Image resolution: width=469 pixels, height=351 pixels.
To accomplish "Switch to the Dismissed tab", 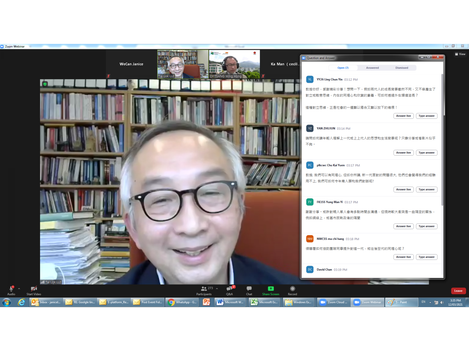I will (x=402, y=68).
